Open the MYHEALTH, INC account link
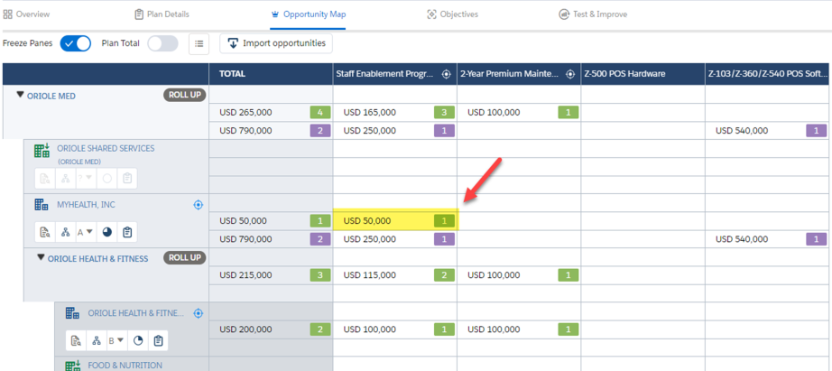Image resolution: width=832 pixels, height=371 pixels. point(87,204)
